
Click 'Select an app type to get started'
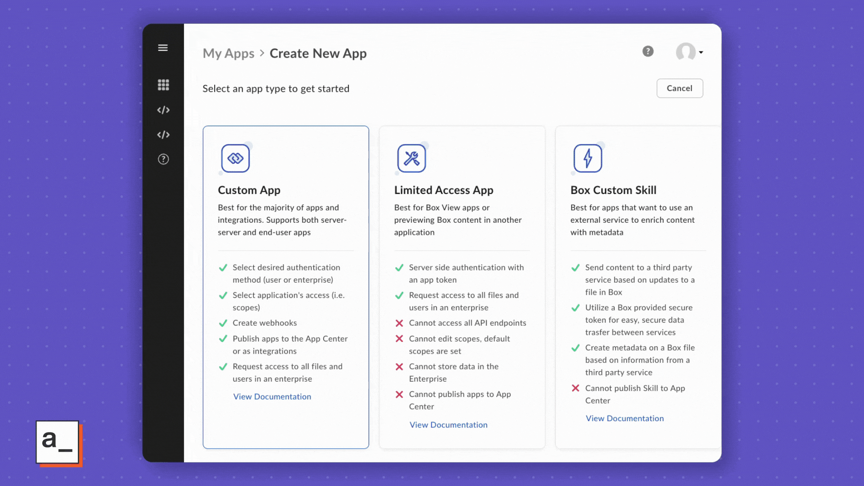coord(276,89)
